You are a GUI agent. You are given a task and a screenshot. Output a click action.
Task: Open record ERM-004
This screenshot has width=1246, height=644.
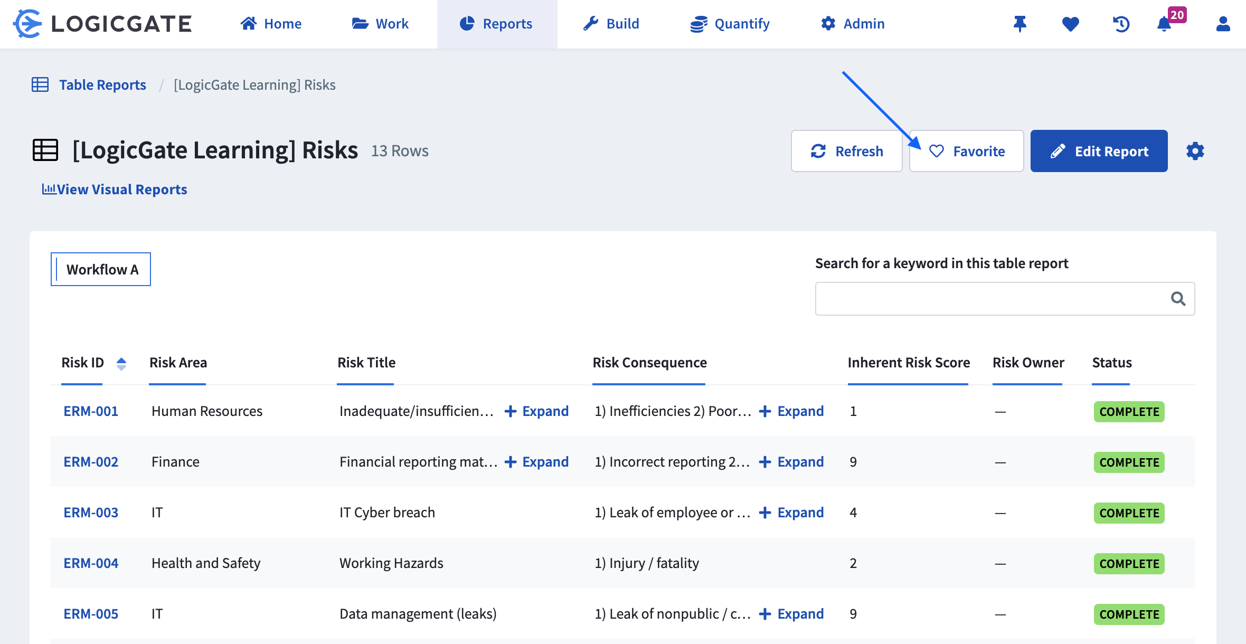coord(91,563)
